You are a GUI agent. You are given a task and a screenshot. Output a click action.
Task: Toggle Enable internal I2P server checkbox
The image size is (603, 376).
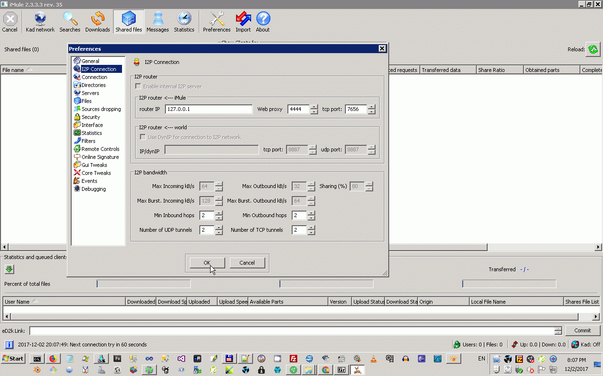point(138,86)
